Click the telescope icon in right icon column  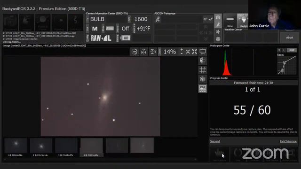tap(218, 24)
